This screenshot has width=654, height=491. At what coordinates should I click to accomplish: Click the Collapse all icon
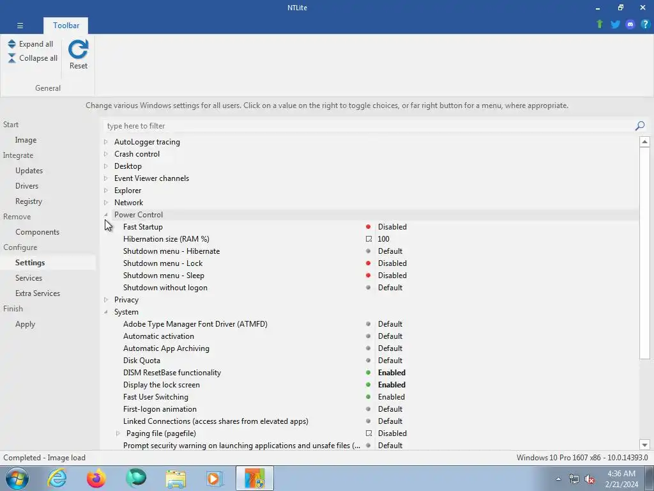[11, 58]
